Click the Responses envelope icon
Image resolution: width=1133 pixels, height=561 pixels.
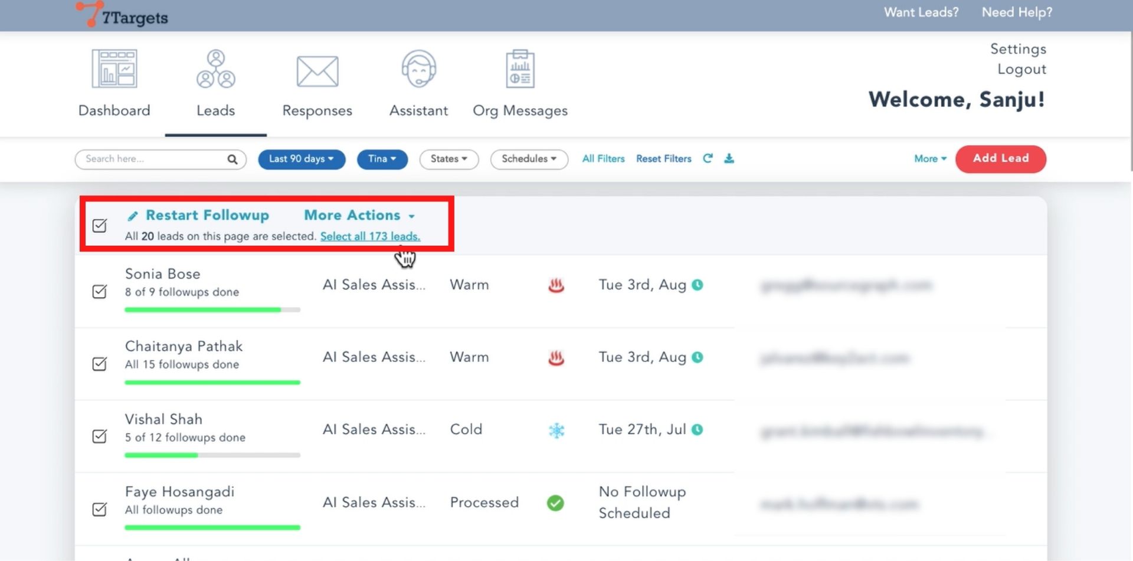317,71
